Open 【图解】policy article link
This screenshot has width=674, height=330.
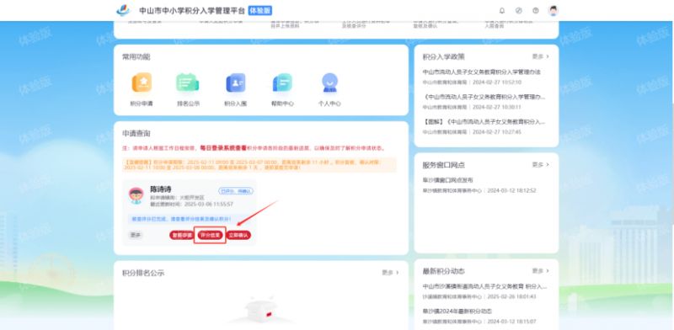[484, 121]
